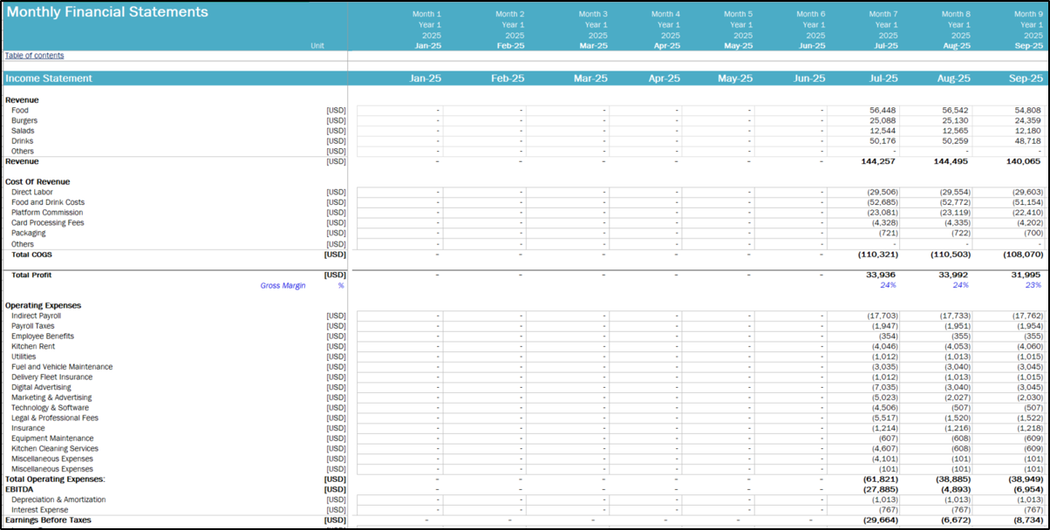
Task: Click Interest Expense cell for Sep-25
Action: [1029, 510]
